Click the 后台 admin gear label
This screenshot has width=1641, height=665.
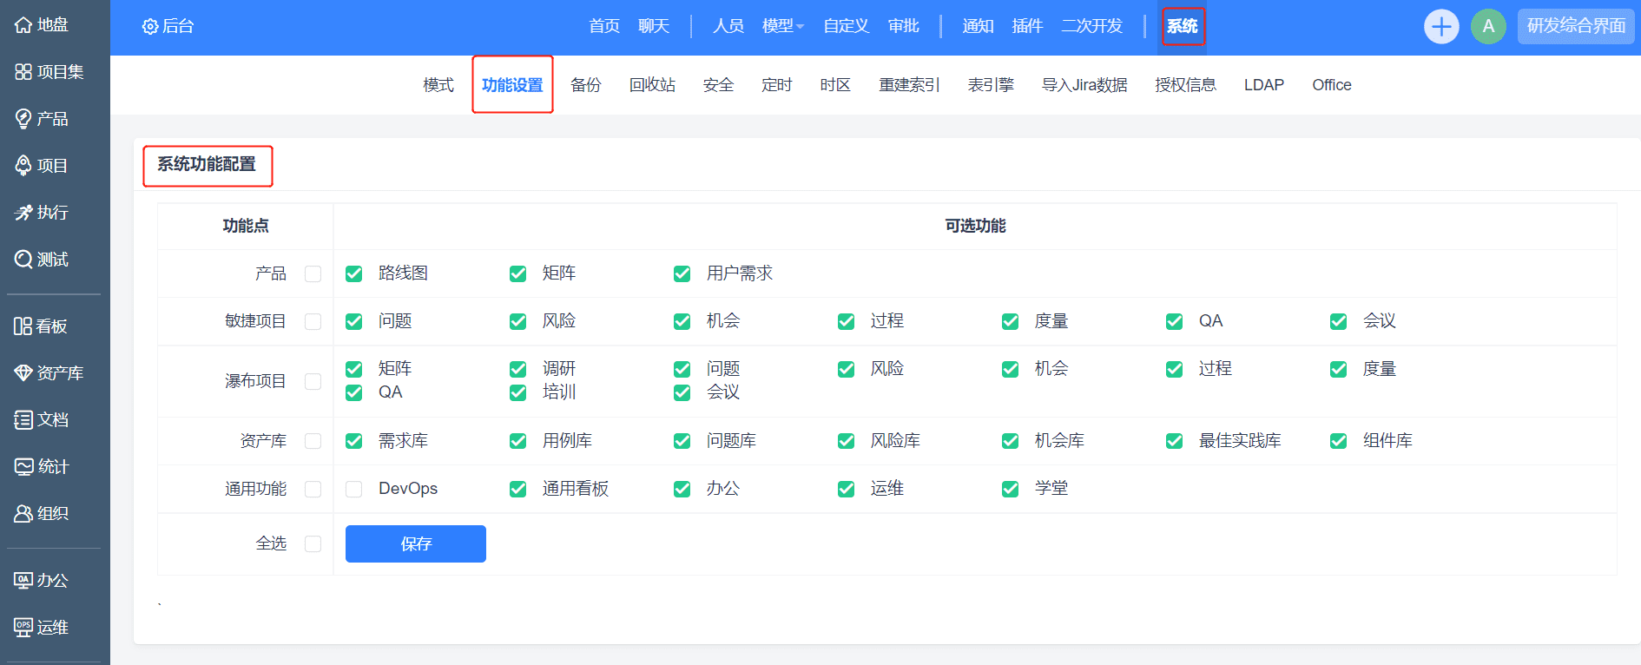[x=168, y=26]
